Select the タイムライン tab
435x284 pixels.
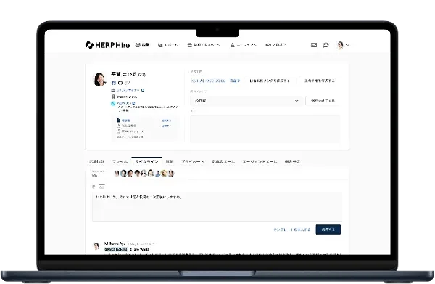click(146, 161)
